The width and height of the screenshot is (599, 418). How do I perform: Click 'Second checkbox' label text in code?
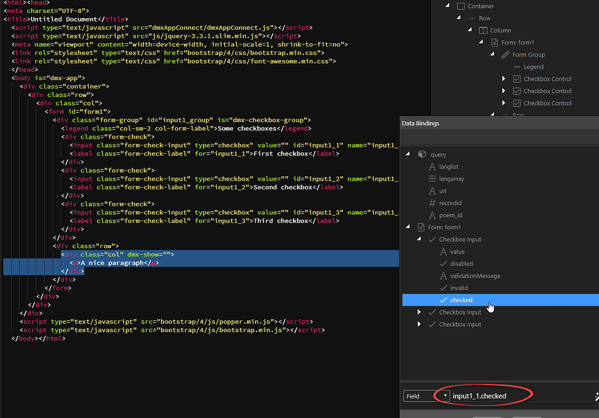pos(283,187)
